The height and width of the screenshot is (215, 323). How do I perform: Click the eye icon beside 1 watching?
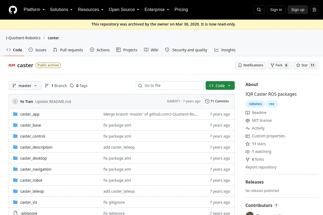(248, 152)
